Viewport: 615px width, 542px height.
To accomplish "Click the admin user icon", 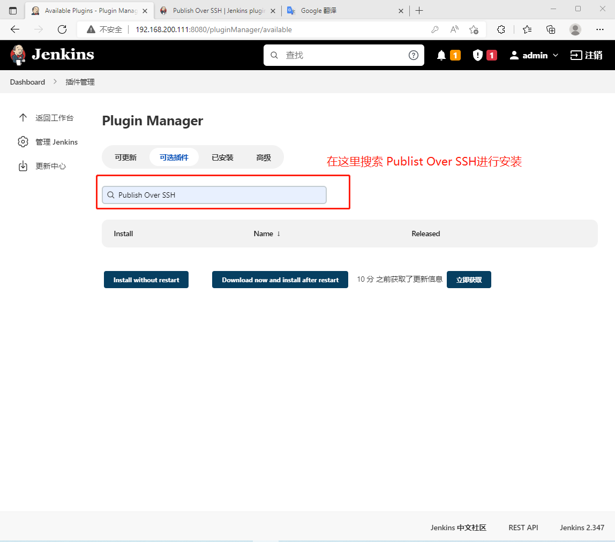I will (x=514, y=55).
